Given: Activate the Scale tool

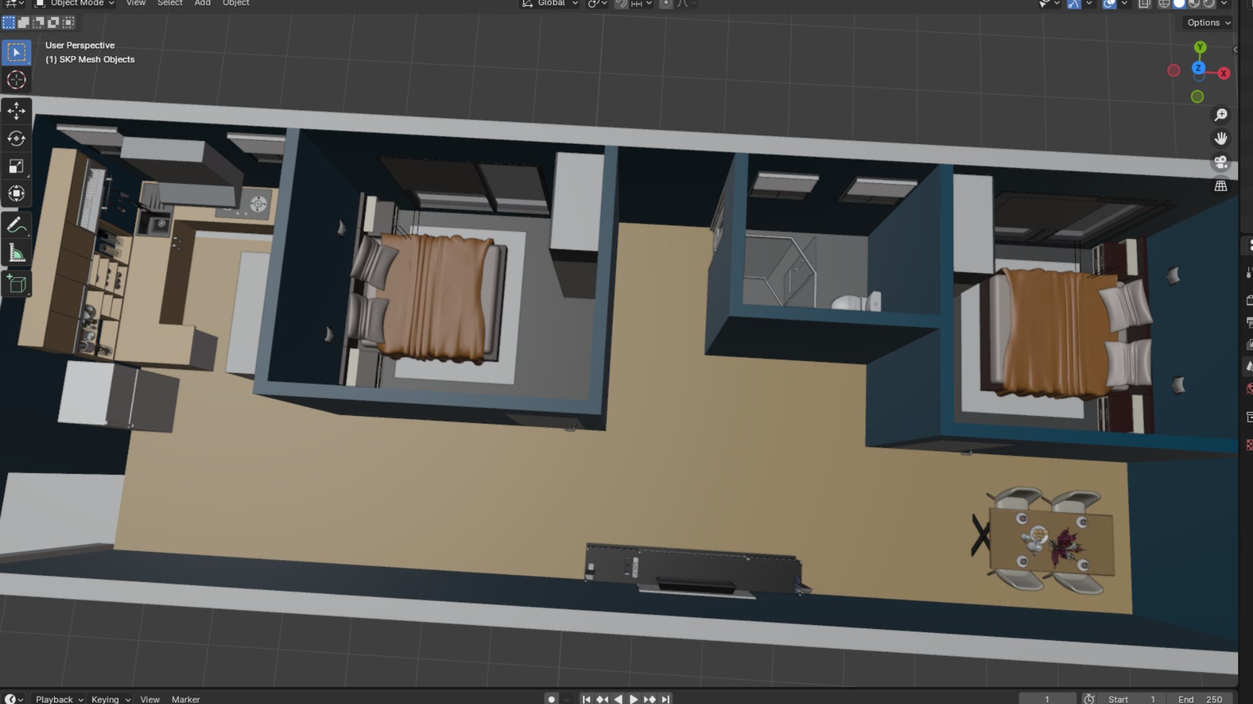Looking at the screenshot, I should [x=16, y=166].
